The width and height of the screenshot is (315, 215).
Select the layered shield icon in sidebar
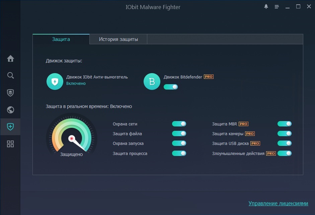10,93
